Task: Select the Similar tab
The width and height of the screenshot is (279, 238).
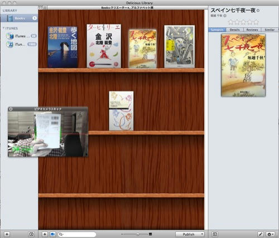Action: [270, 30]
